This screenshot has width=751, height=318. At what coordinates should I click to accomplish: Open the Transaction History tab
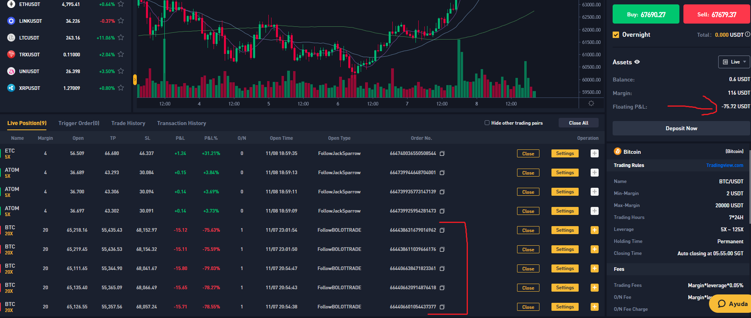(x=182, y=123)
